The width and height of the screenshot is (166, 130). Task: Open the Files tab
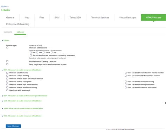click(x=42, y=17)
